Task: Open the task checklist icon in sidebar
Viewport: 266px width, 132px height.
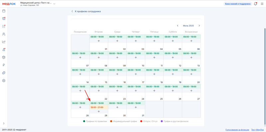Action: (4, 26)
